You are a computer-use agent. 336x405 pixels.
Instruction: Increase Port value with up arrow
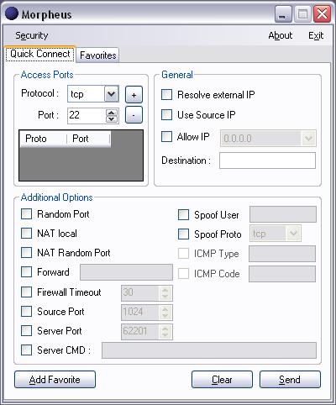pos(112,113)
